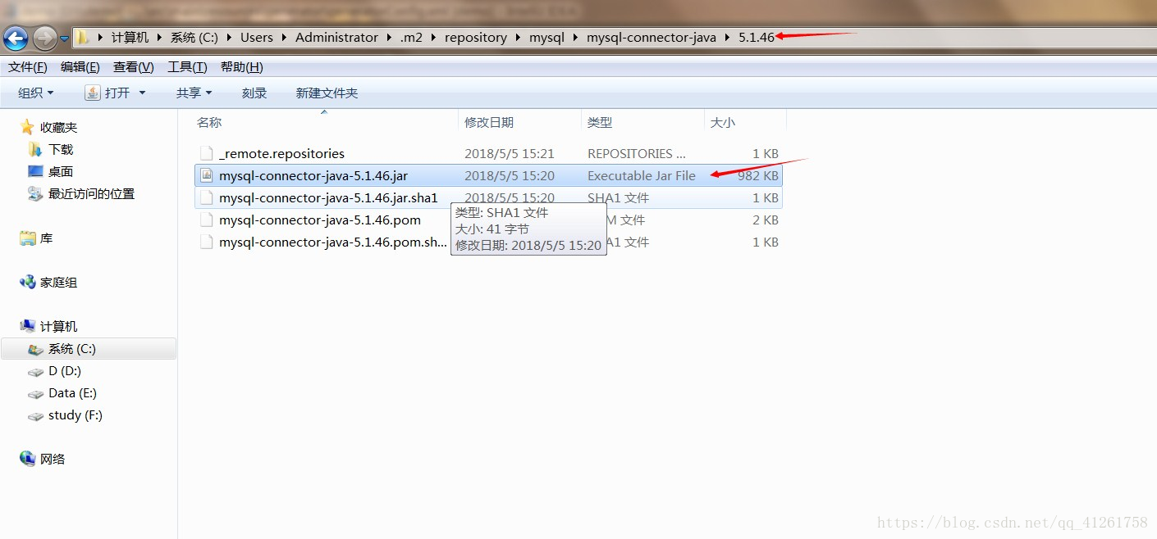Expand the arrow after mysql-connector-java in the address bar

click(x=727, y=38)
